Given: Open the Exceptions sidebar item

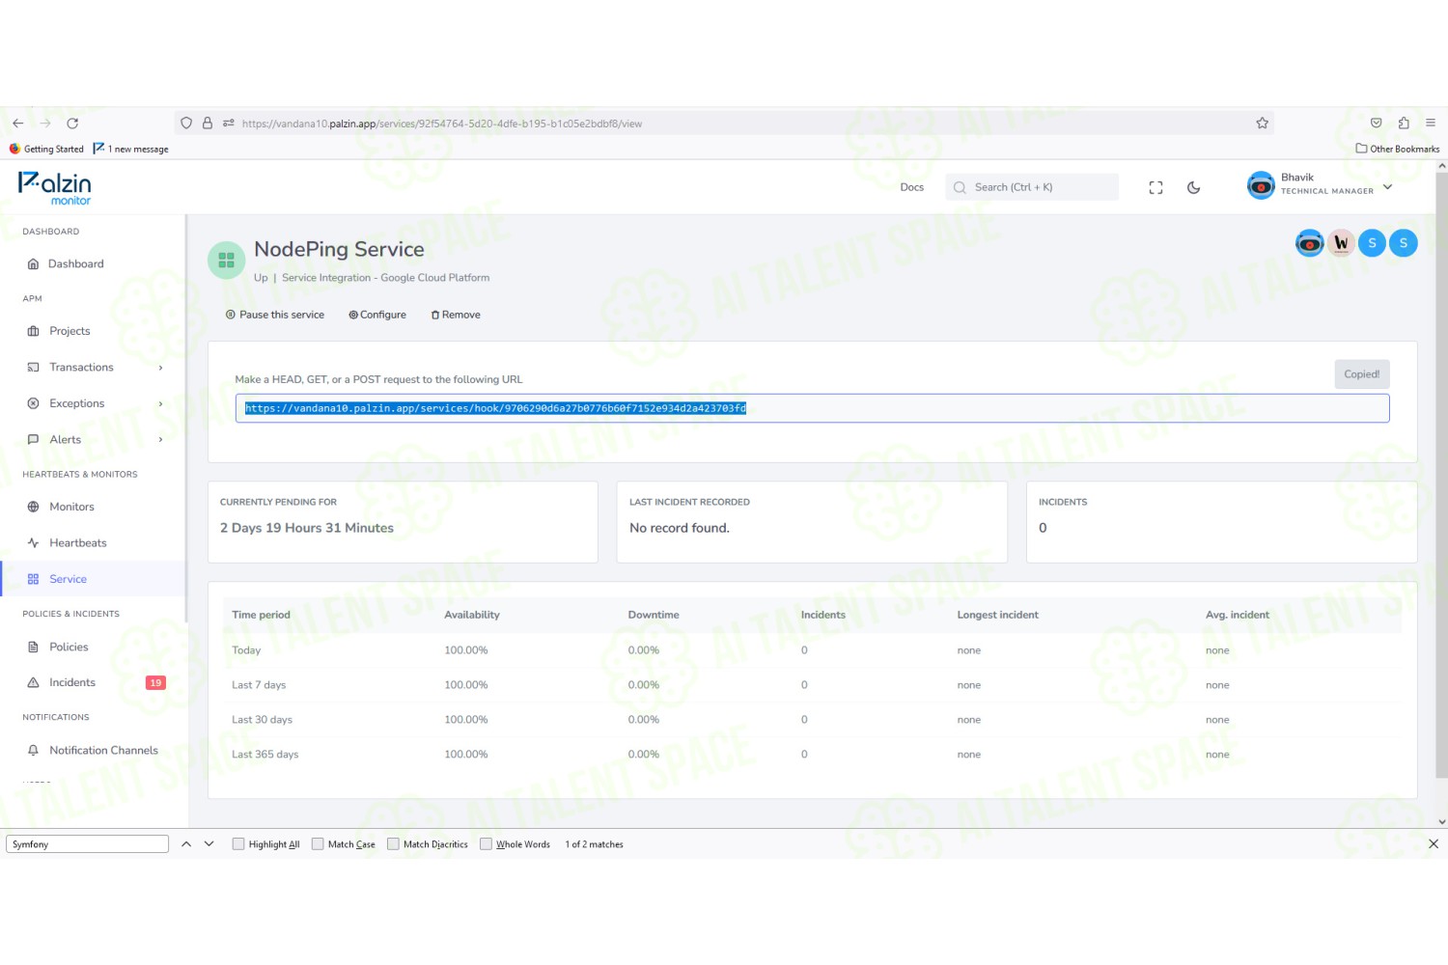Looking at the screenshot, I should [77, 403].
